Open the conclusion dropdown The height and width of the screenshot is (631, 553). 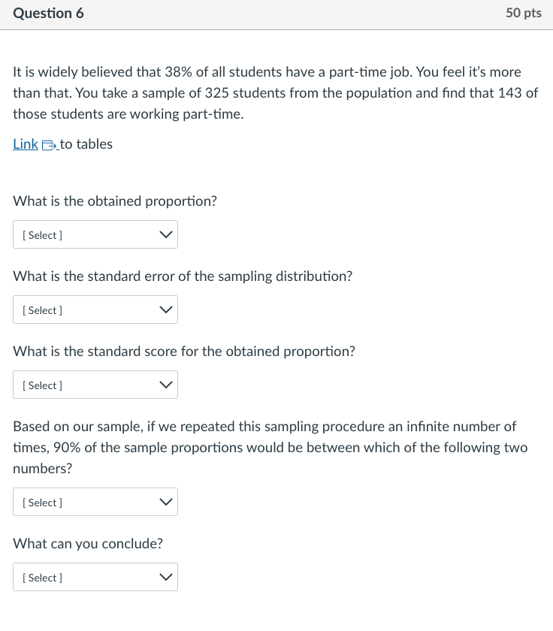pyautogui.click(x=95, y=577)
